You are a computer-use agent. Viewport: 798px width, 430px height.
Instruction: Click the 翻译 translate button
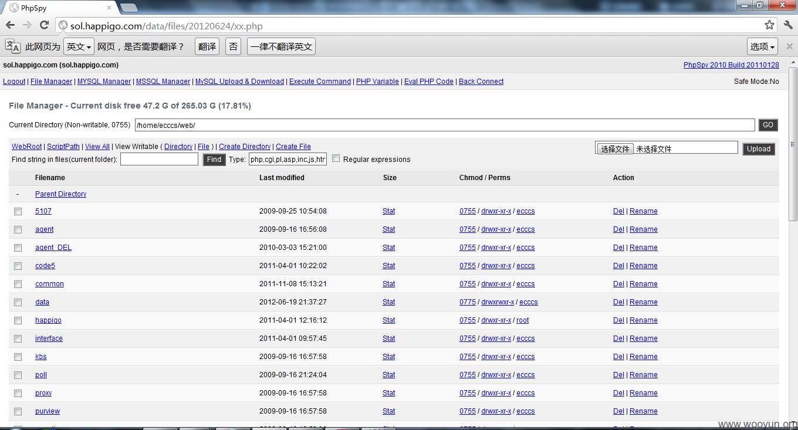pos(207,47)
